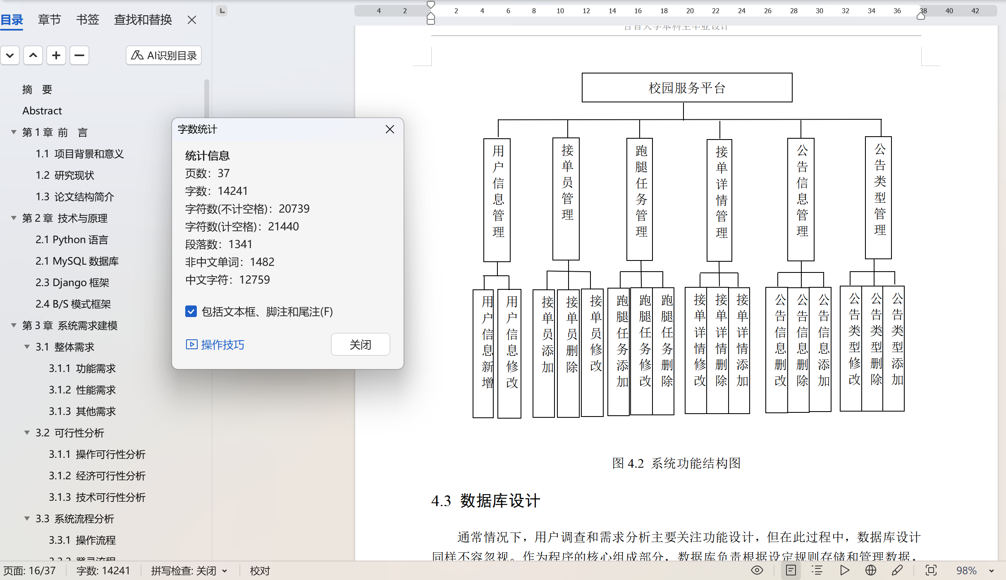Image resolution: width=1006 pixels, height=580 pixels.
Task: Click the writing mode pen icon
Action: pyautogui.click(x=897, y=571)
